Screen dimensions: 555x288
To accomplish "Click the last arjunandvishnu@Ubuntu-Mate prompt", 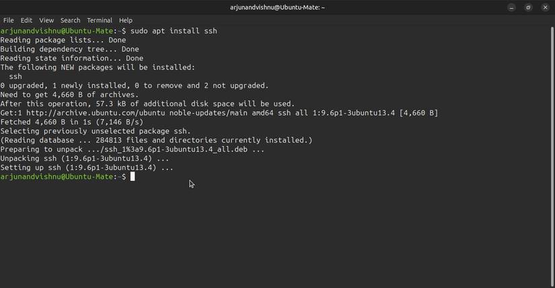I will click(61, 177).
